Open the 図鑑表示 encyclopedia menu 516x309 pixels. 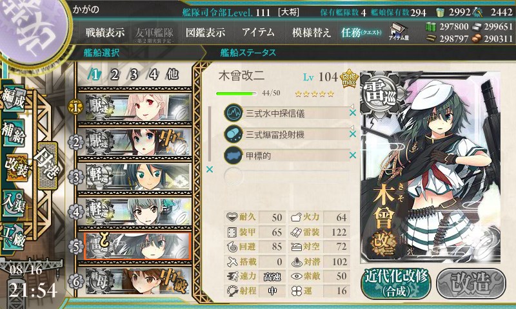point(205,32)
